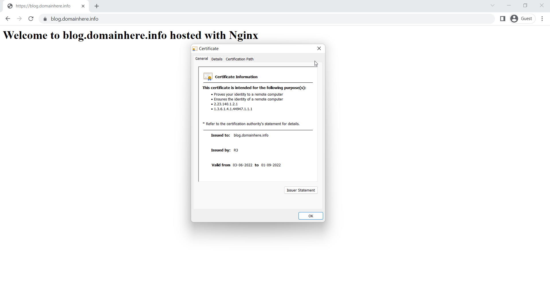Select the blog.domainhere.info browser tab
Image resolution: width=550 pixels, height=292 pixels.
click(x=46, y=6)
